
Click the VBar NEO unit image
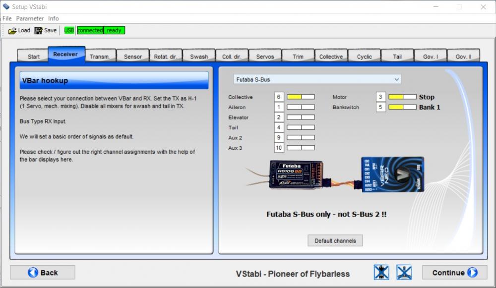[392, 174]
